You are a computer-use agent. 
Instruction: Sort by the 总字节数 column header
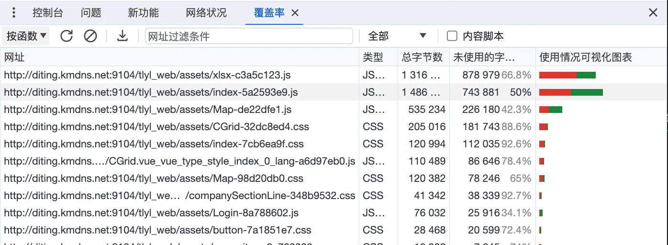[x=422, y=57]
